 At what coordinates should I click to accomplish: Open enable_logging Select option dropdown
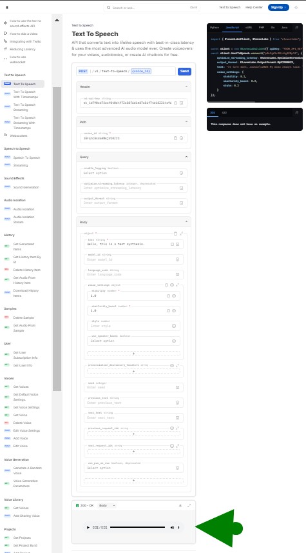coord(133,173)
